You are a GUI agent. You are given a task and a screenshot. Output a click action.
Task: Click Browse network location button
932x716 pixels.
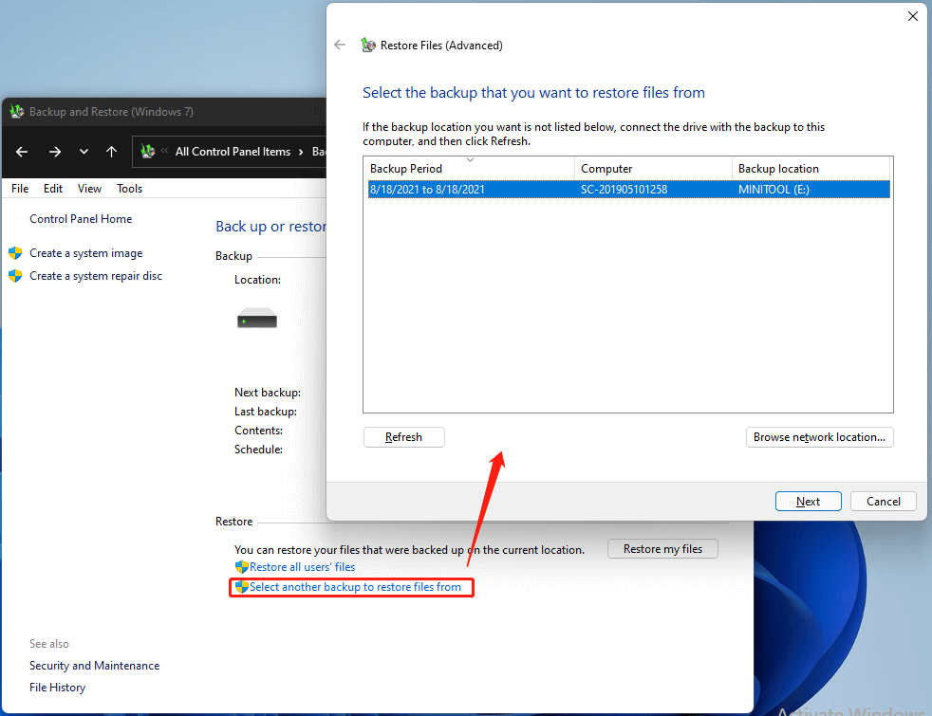tap(820, 437)
